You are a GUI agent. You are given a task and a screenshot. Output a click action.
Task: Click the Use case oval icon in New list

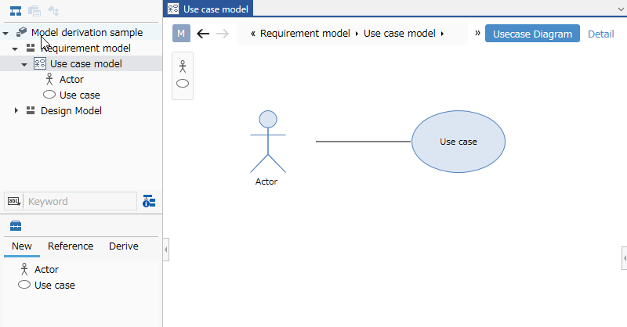tap(24, 285)
